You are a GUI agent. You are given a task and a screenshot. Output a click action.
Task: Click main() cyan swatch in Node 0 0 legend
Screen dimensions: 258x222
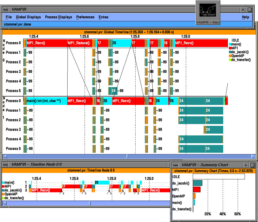tap(3, 182)
